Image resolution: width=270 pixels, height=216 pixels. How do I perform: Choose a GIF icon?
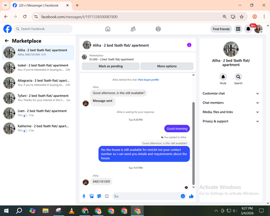[x=107, y=196]
